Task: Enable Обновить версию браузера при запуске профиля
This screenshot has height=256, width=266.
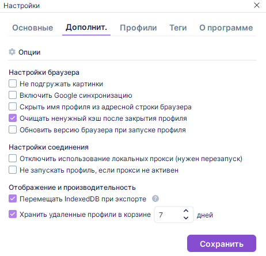Action: tap(13, 129)
